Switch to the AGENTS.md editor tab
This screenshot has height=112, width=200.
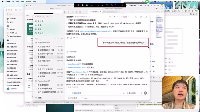coord(95,12)
